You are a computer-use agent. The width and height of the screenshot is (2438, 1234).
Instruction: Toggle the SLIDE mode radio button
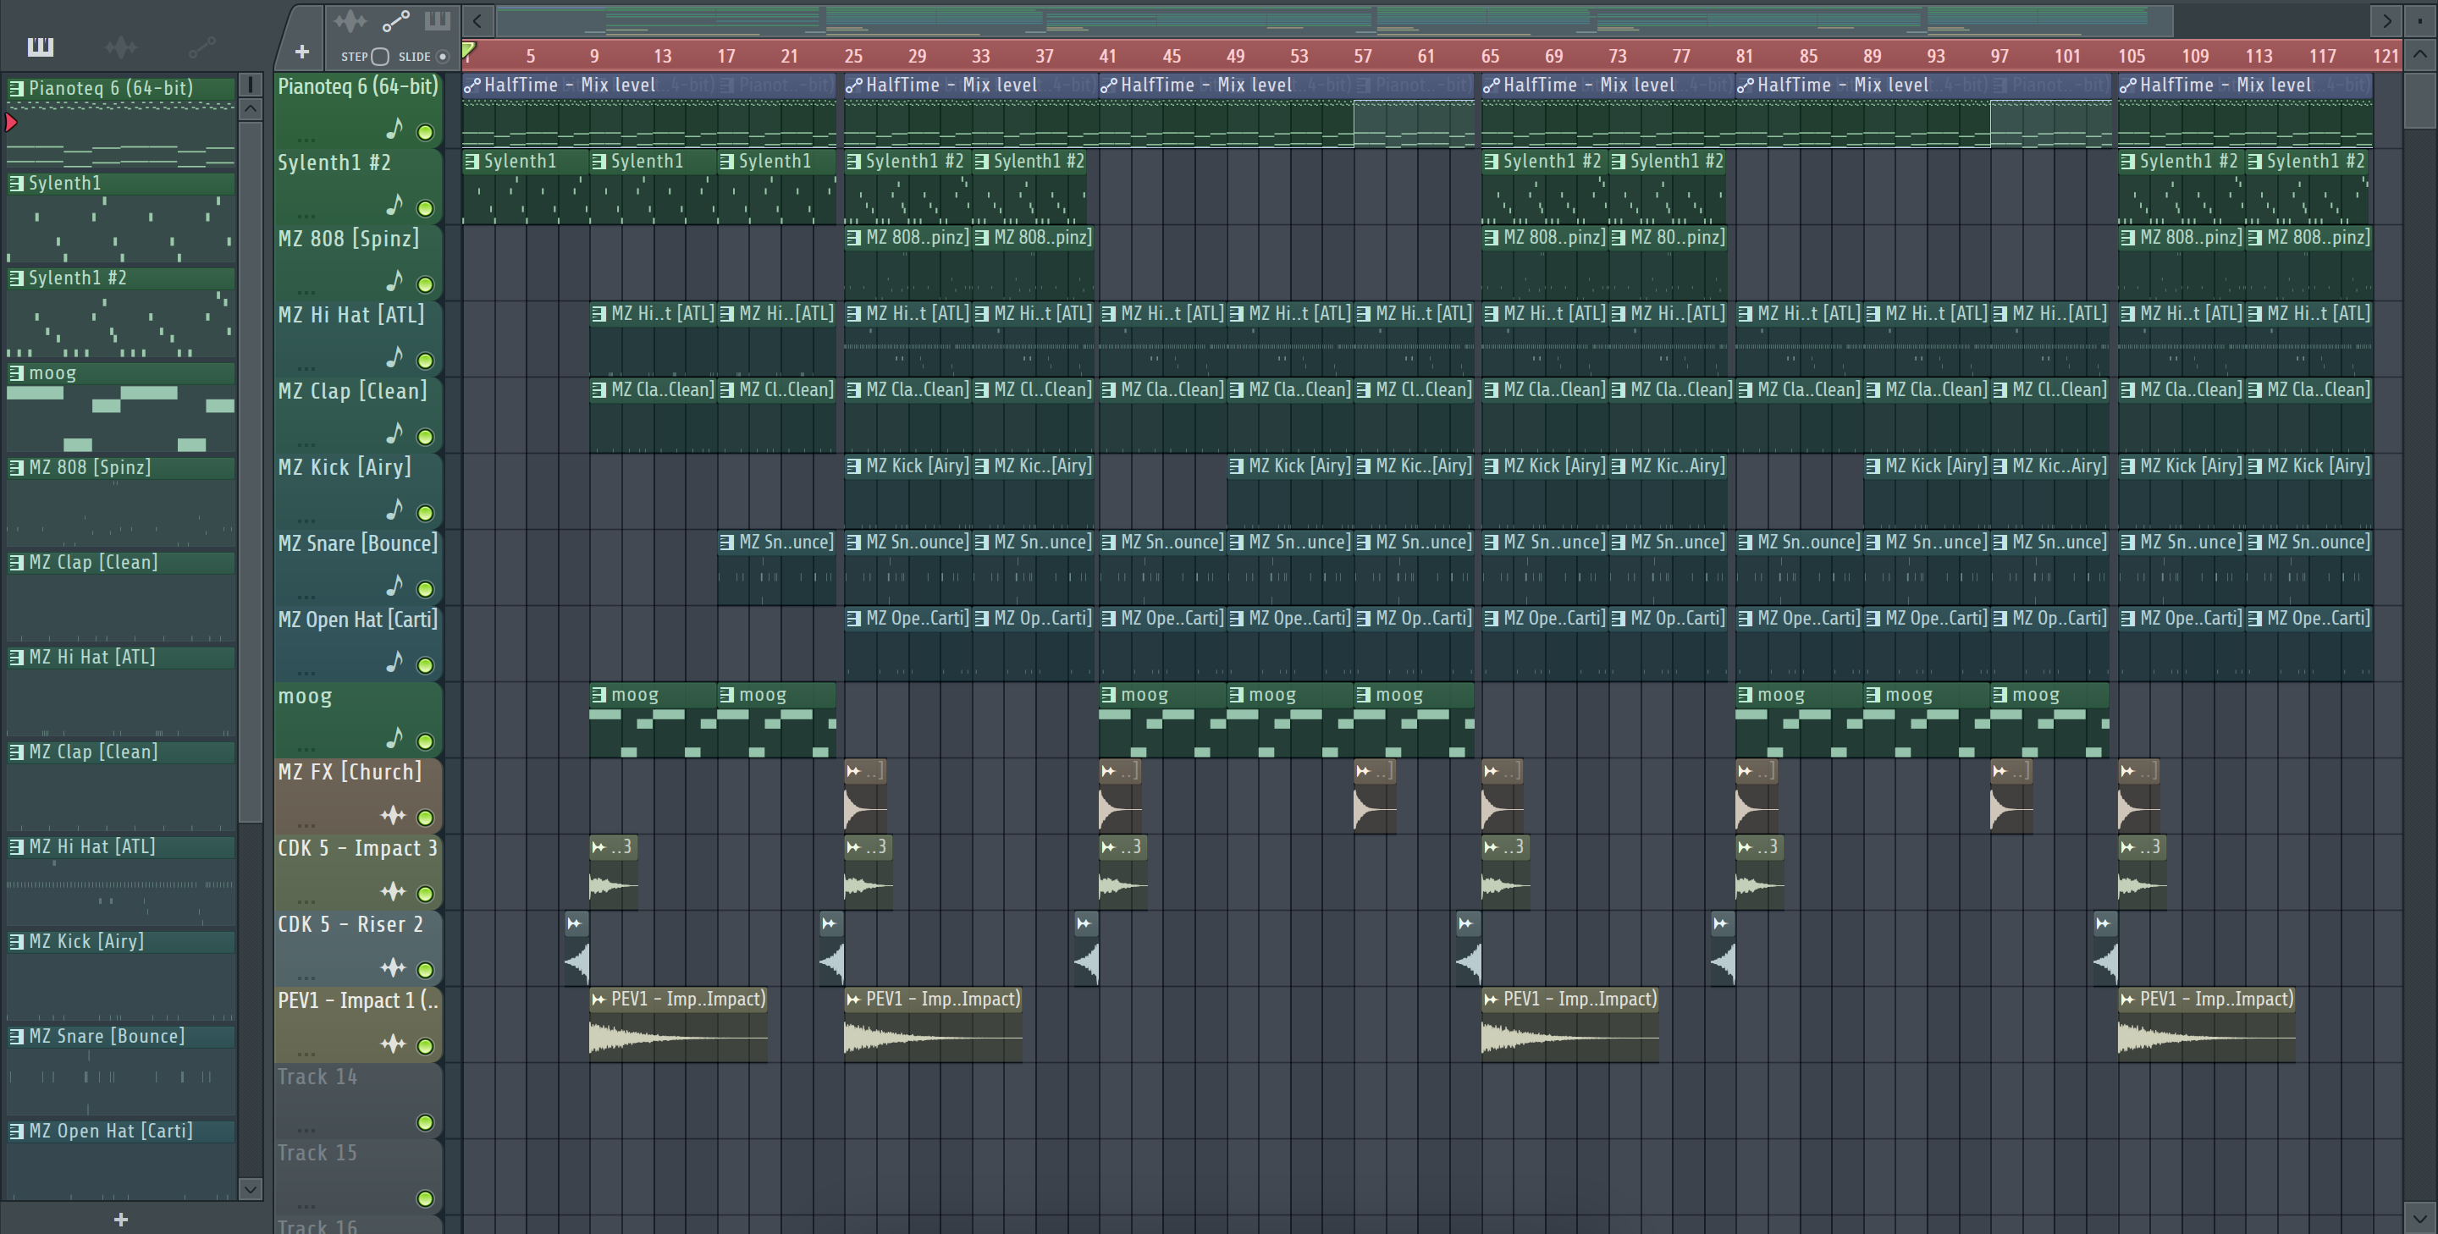pos(443,57)
